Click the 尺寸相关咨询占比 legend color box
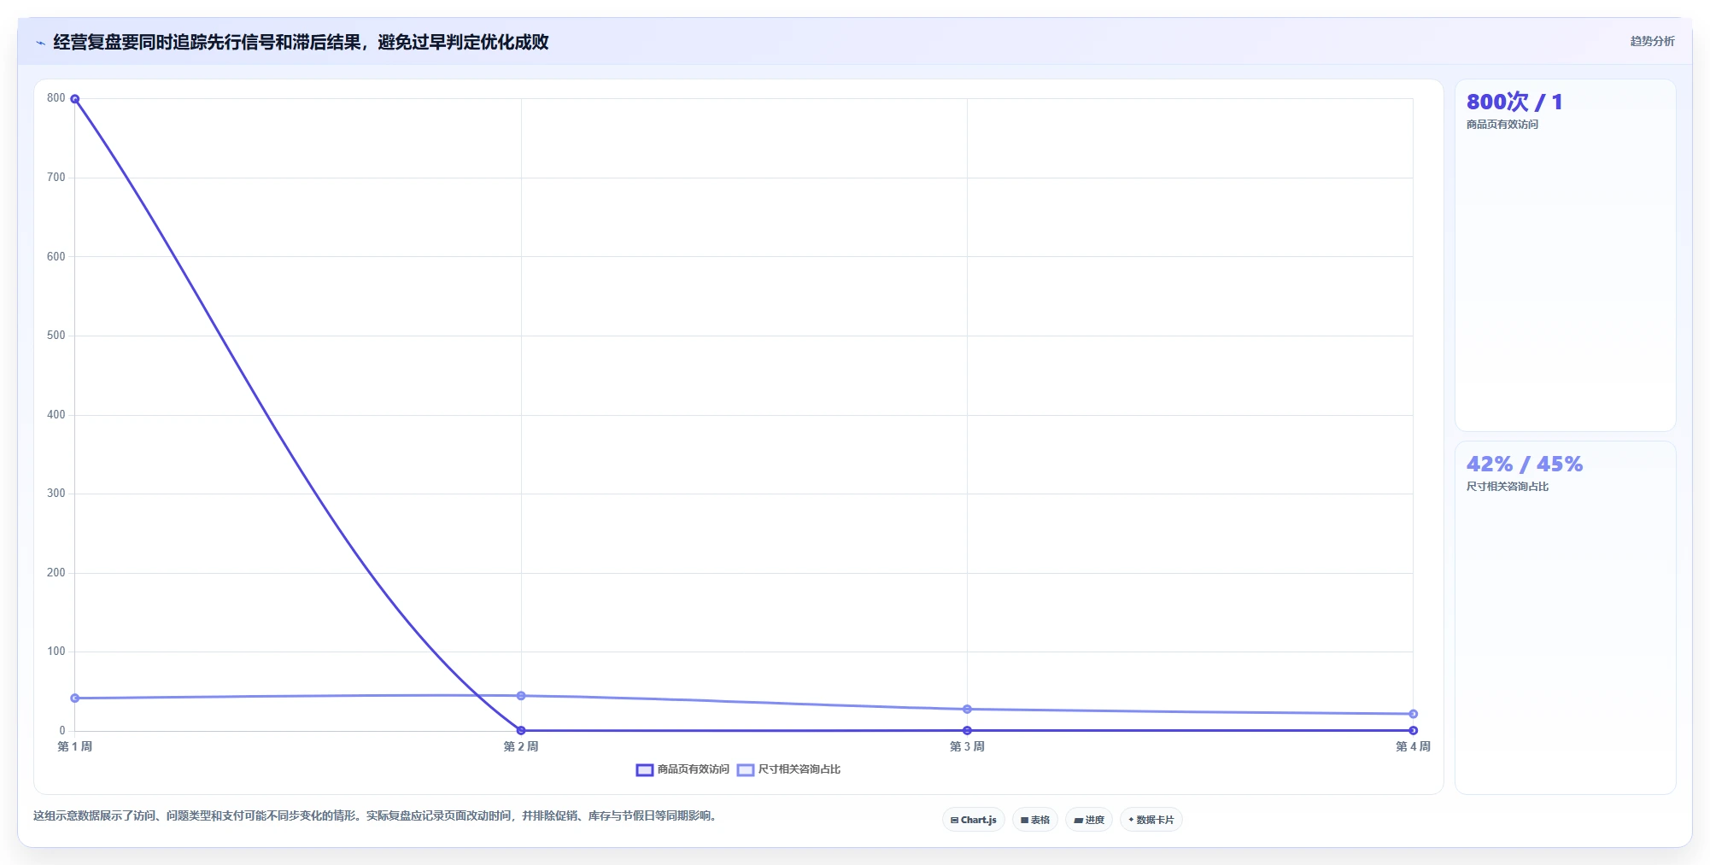This screenshot has width=1710, height=865. (746, 770)
